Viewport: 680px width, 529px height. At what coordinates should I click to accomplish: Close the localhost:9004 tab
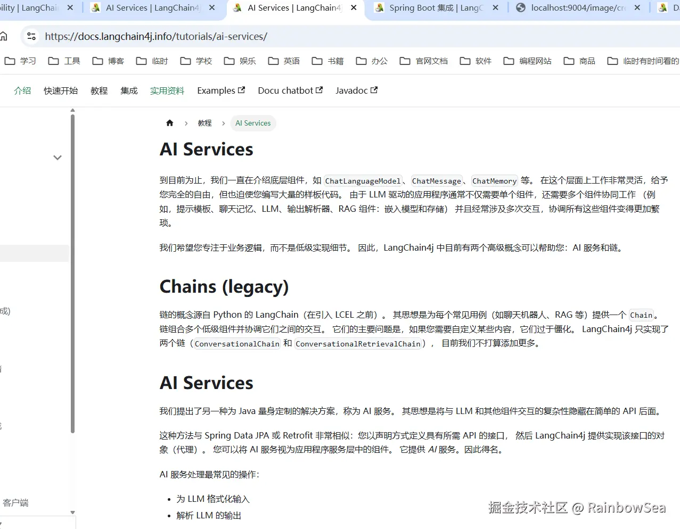(637, 8)
